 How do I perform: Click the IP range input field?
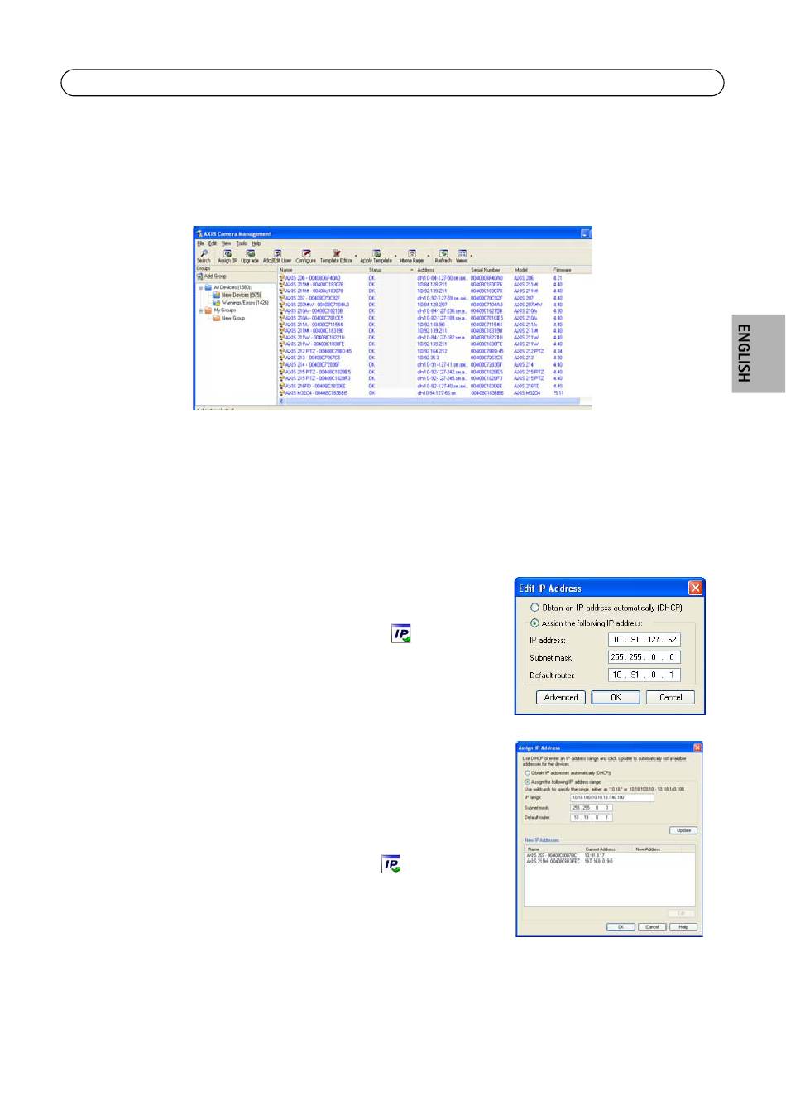click(x=612, y=798)
